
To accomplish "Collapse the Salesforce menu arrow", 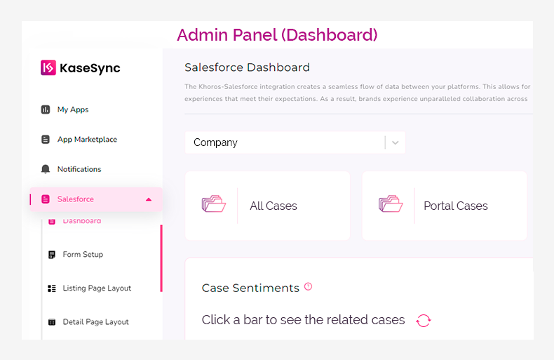I will click(149, 200).
